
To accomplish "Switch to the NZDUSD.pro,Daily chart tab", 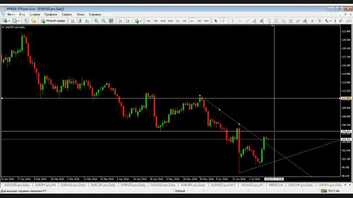I will coord(17,185).
